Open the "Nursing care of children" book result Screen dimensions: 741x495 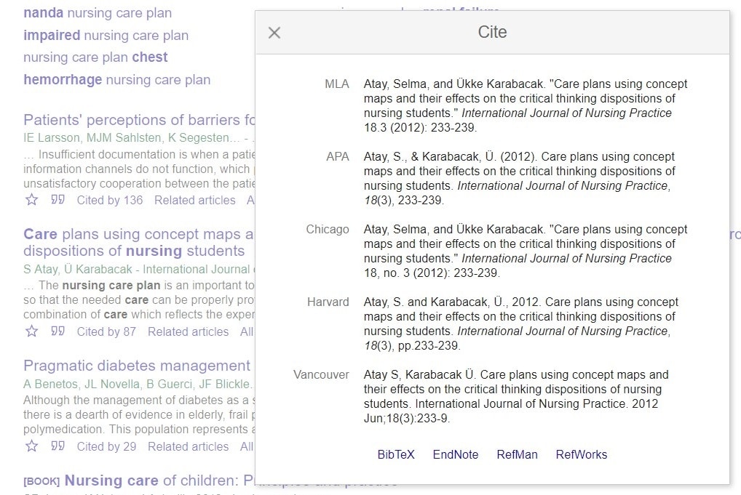coord(146,480)
